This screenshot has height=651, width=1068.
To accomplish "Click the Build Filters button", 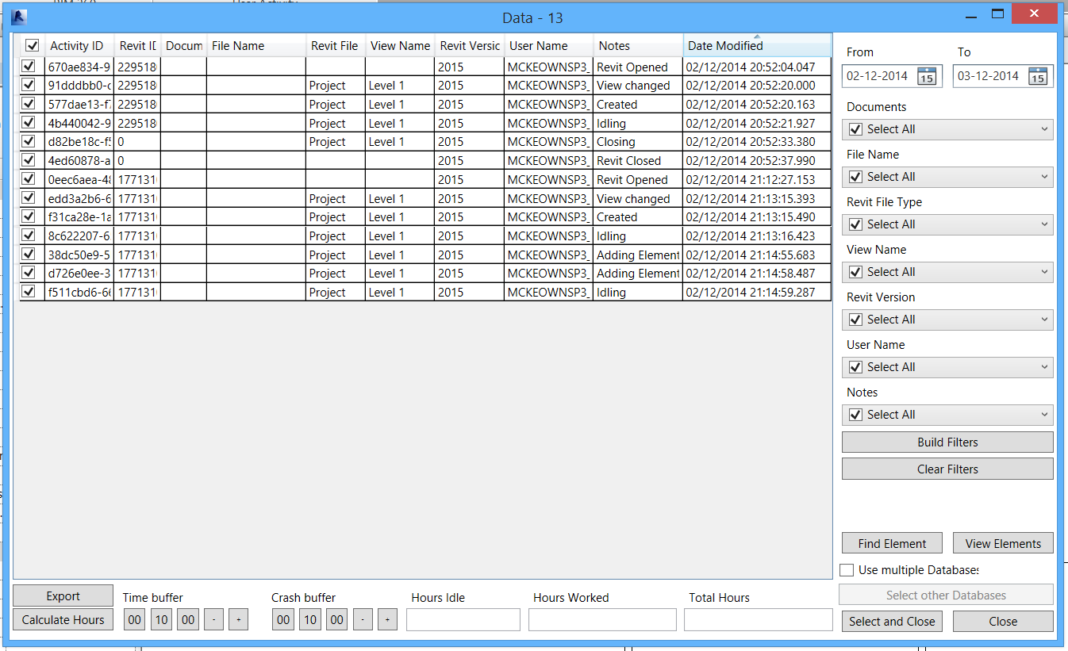I will pos(947,442).
